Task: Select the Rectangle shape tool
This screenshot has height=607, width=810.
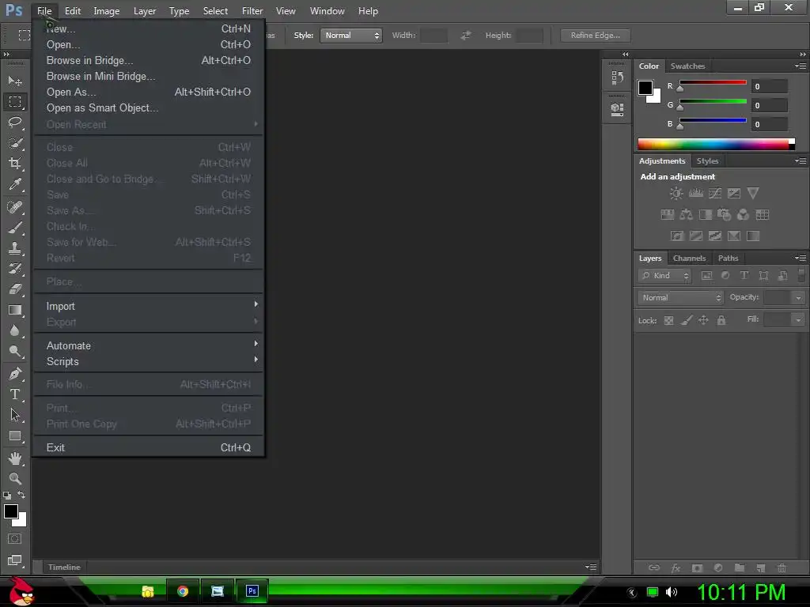Action: coord(15,436)
